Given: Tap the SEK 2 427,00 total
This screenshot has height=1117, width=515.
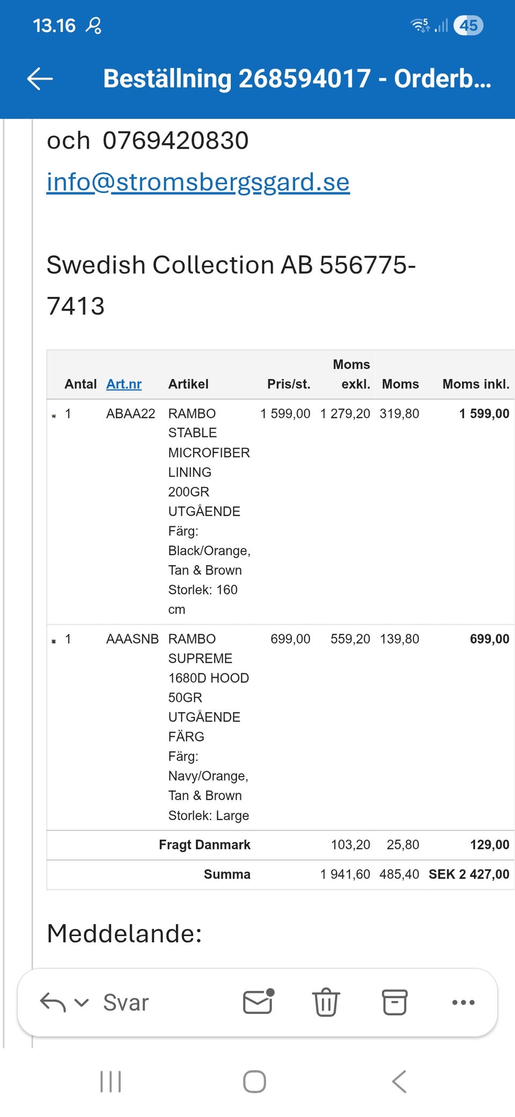Looking at the screenshot, I should pos(469,874).
